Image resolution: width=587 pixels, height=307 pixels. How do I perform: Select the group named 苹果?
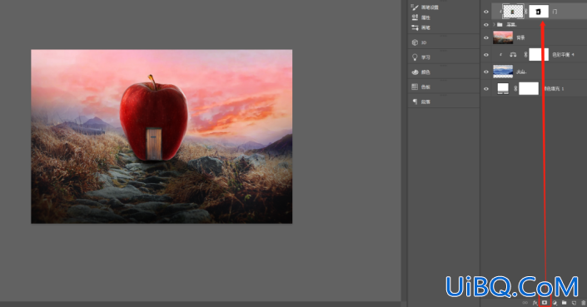[x=511, y=25]
